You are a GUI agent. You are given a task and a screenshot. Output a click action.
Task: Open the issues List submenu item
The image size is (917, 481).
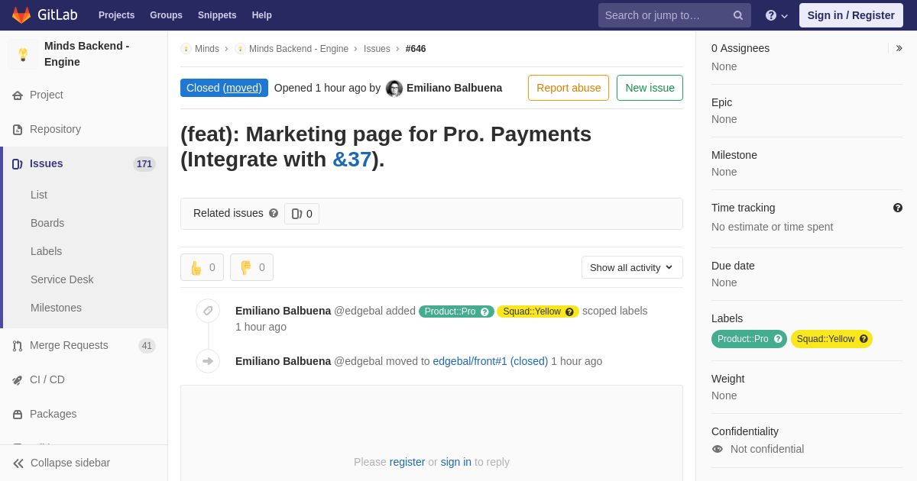click(39, 195)
